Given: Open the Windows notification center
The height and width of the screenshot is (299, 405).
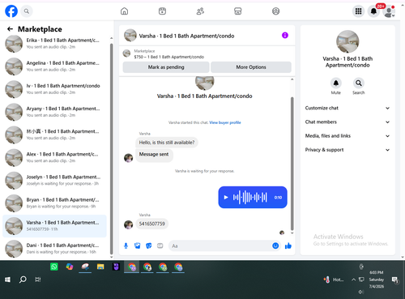Looking at the screenshot, I should (395, 280).
